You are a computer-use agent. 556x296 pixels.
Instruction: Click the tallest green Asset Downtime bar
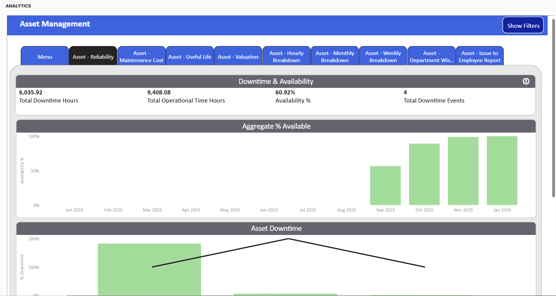click(149, 269)
